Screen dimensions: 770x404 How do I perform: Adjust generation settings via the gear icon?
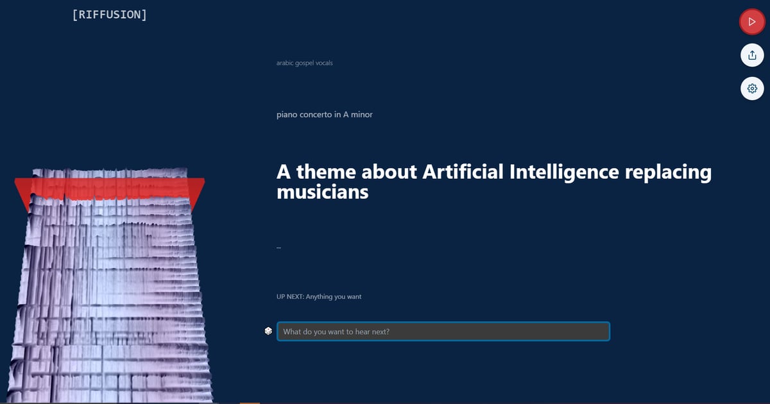click(751, 88)
